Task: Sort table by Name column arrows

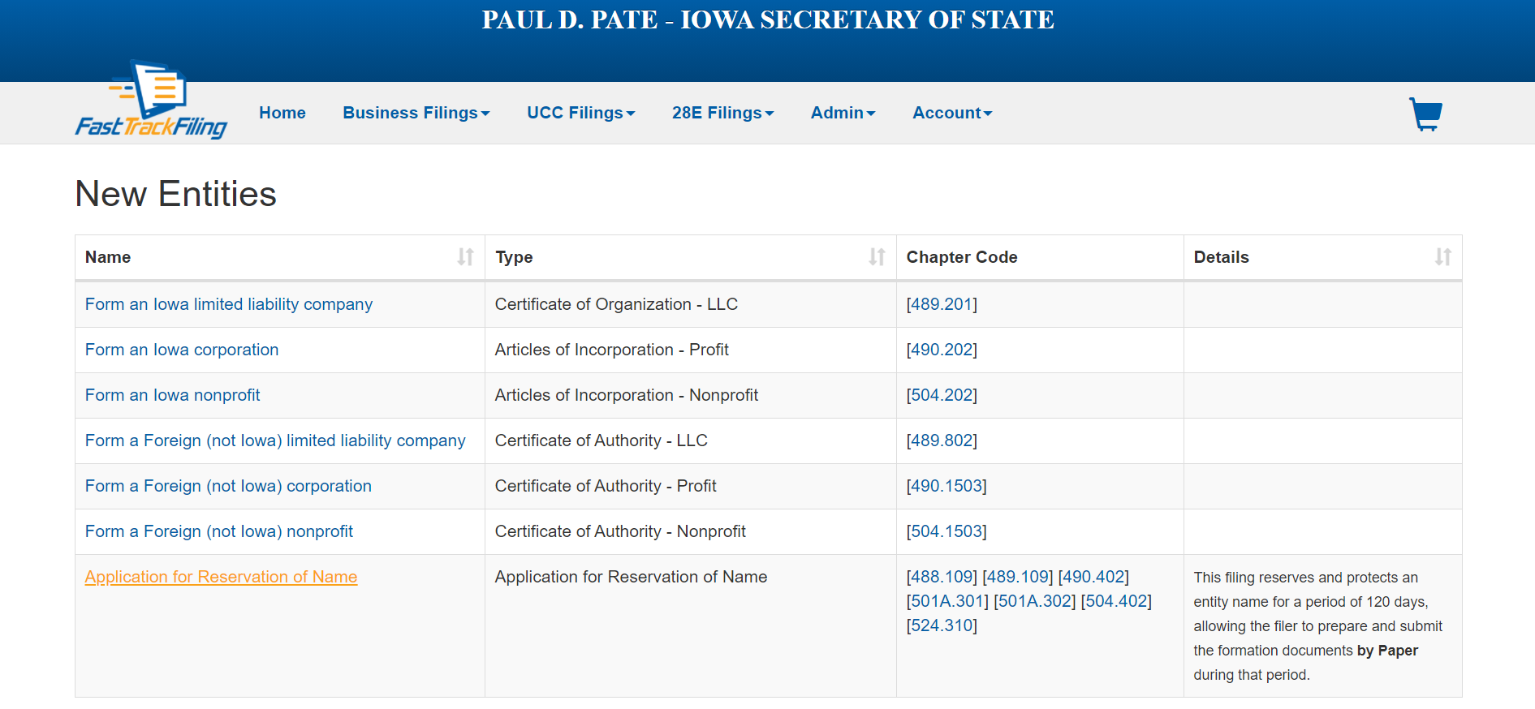Action: click(465, 257)
